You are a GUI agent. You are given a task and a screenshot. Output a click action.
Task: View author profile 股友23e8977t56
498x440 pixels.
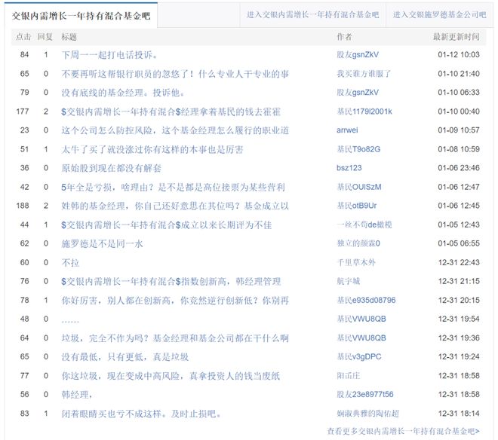coord(365,394)
